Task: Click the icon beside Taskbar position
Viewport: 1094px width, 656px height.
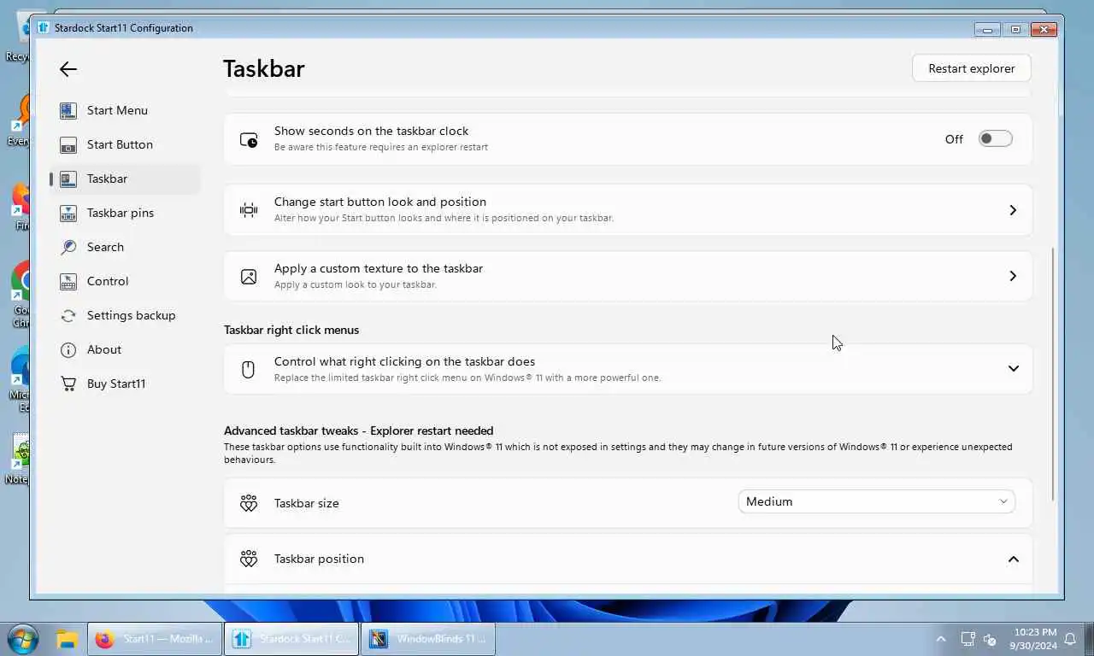Action: [x=249, y=559]
